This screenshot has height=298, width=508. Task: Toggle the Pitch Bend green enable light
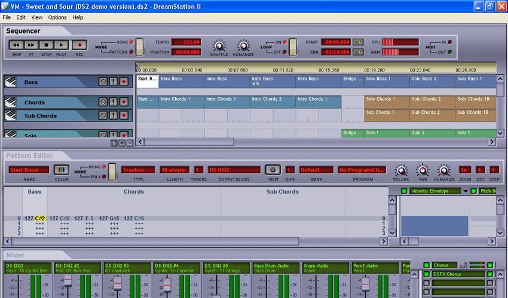click(x=473, y=191)
